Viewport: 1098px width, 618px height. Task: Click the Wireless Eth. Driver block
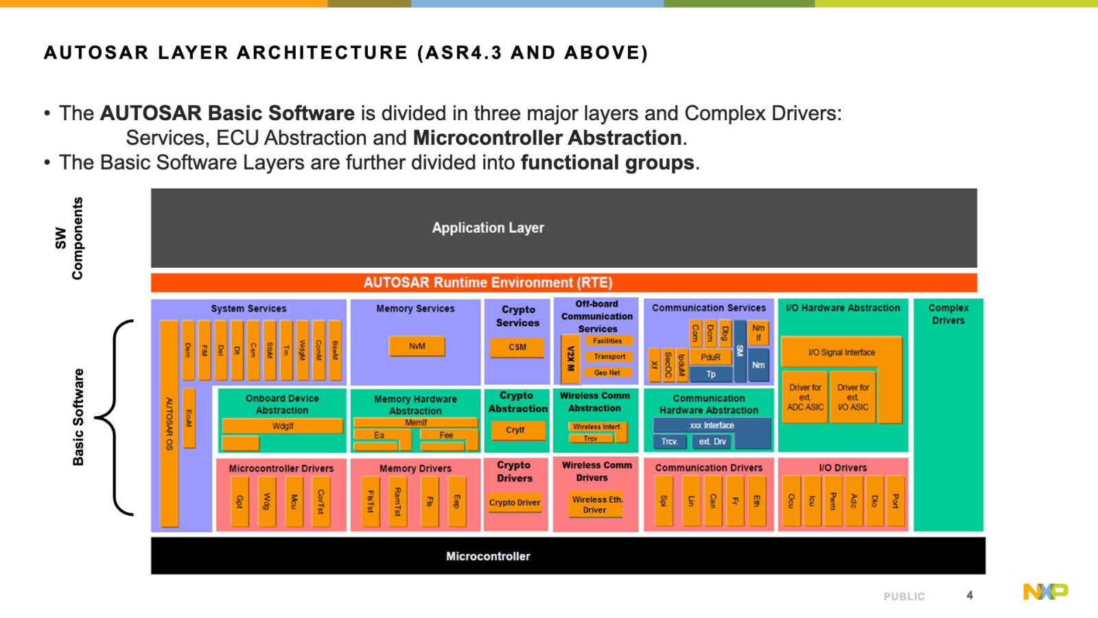(596, 505)
